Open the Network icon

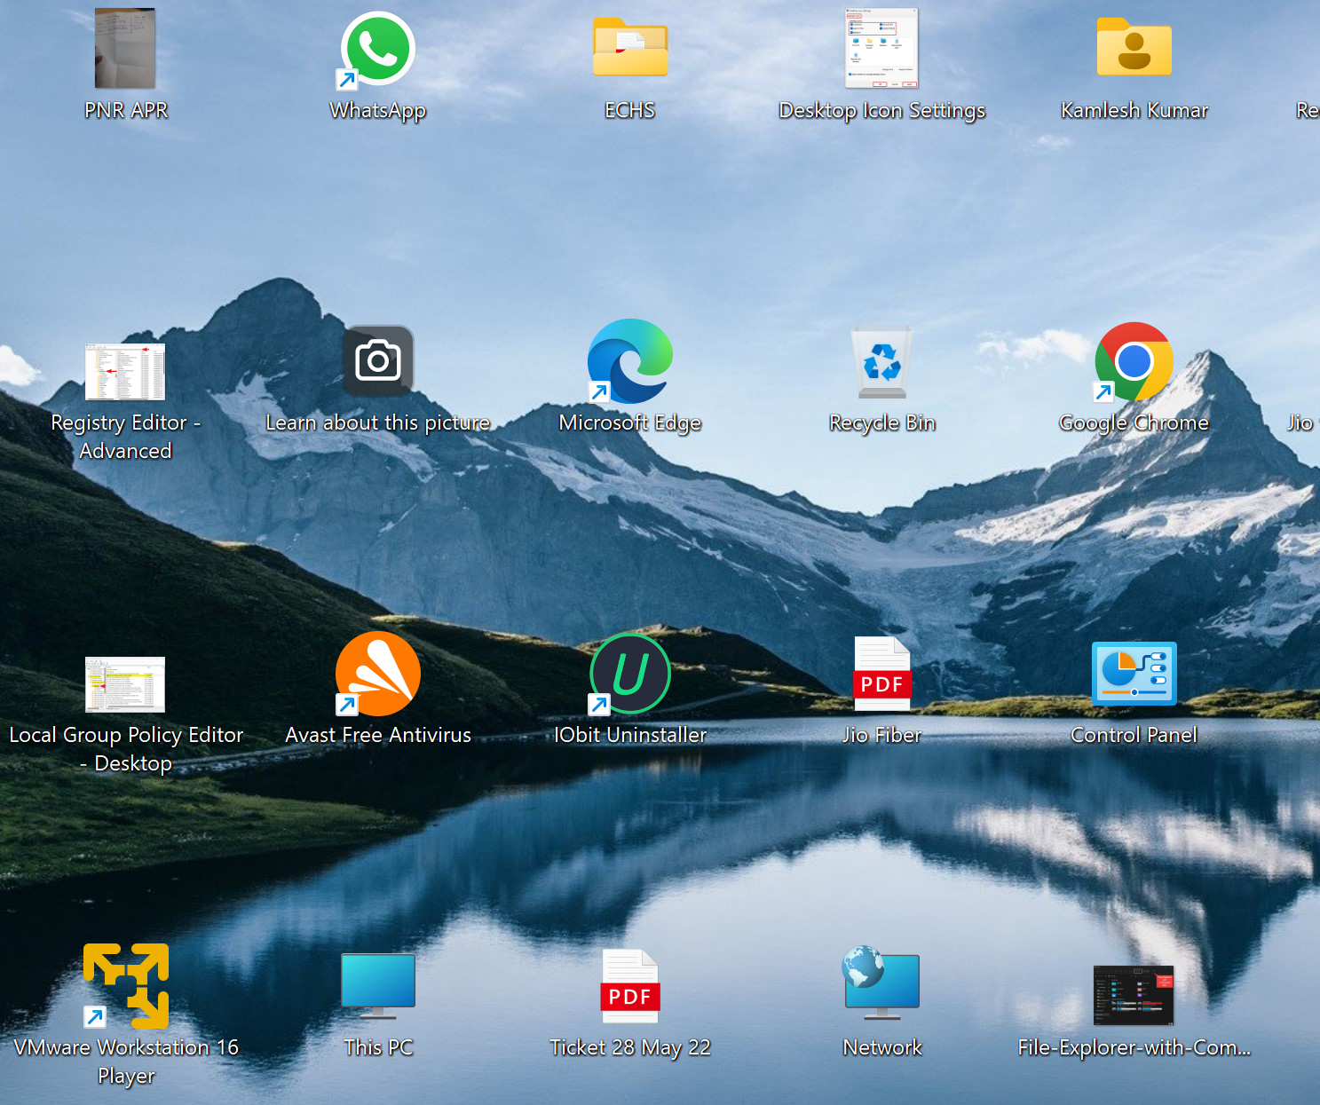tap(881, 983)
